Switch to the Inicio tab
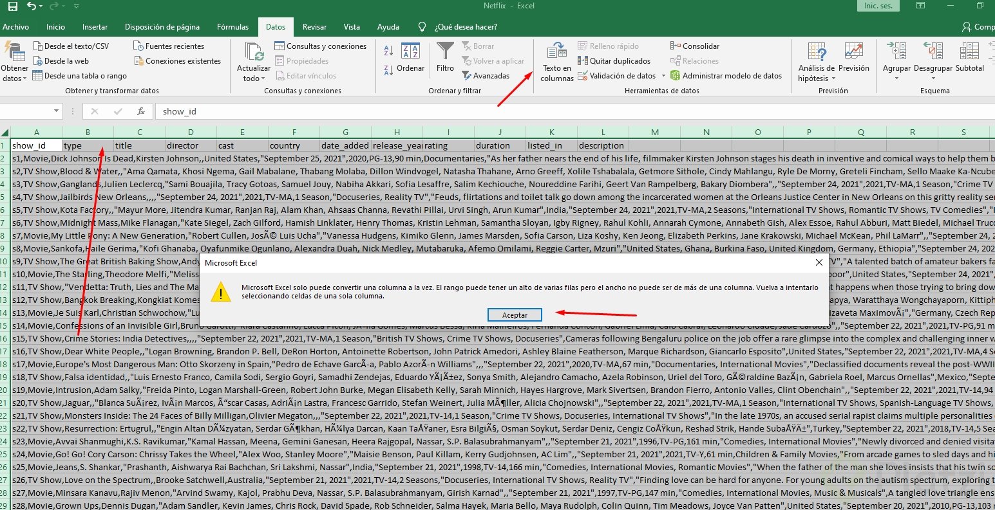 (55, 27)
